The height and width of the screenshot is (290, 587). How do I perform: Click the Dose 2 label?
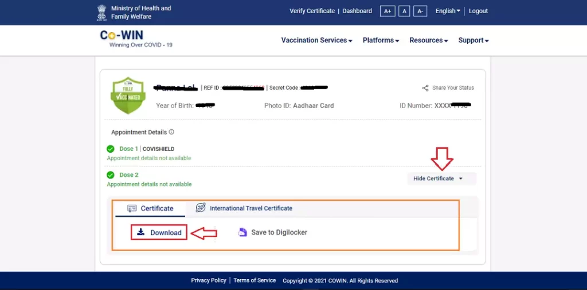129,175
